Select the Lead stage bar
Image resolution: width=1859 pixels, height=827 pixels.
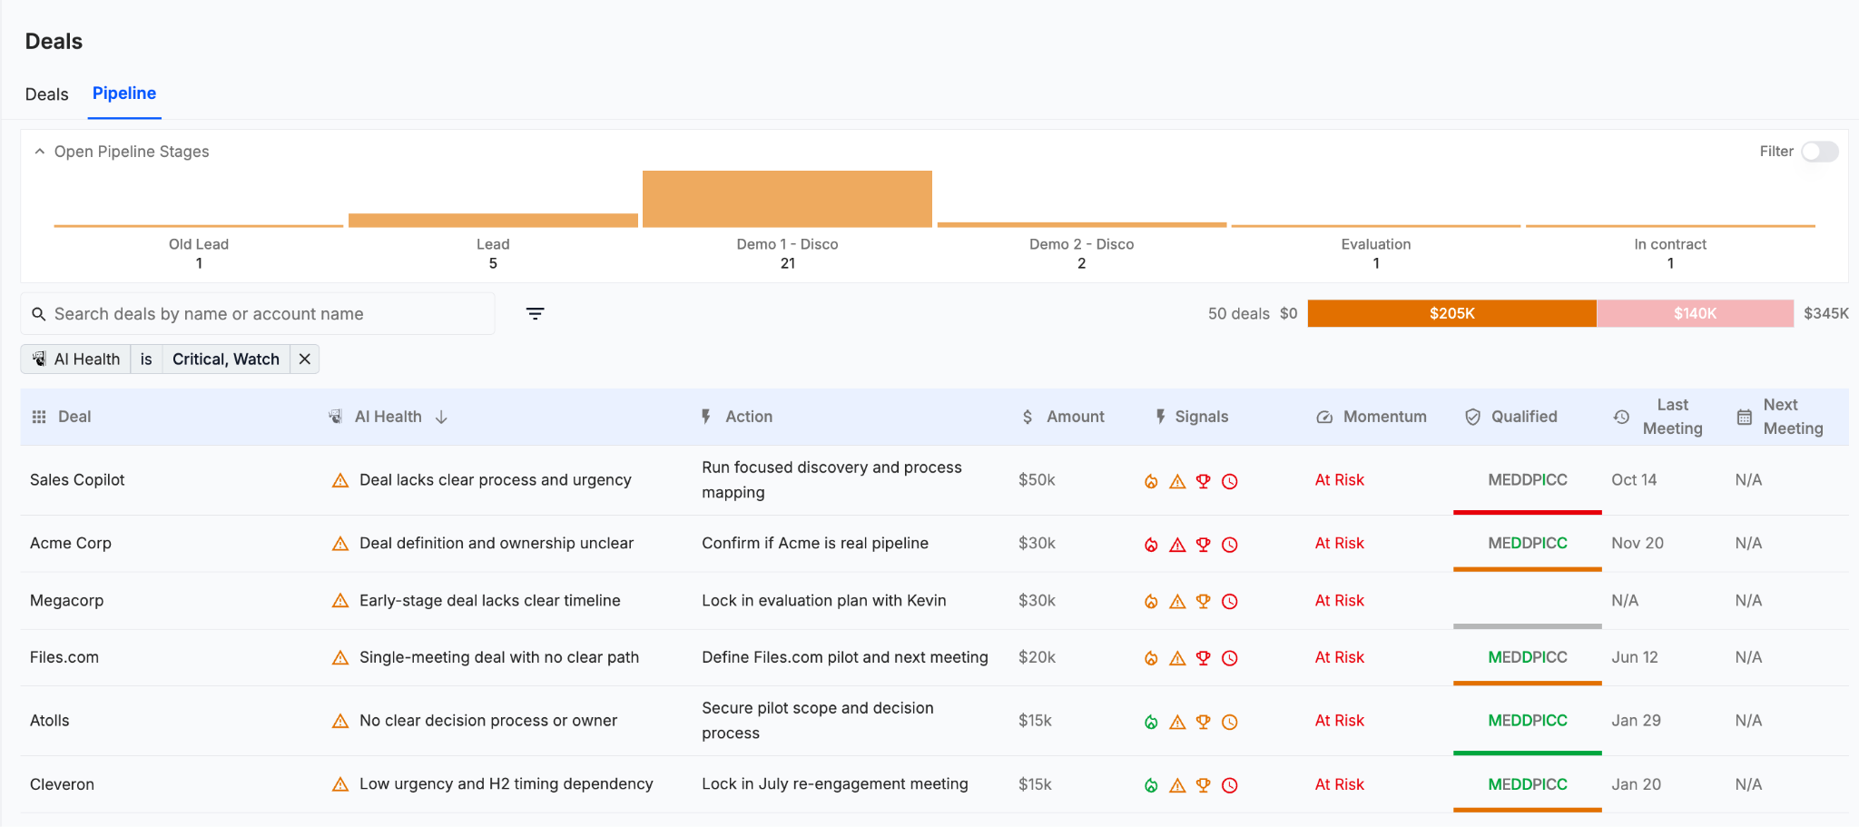(493, 221)
